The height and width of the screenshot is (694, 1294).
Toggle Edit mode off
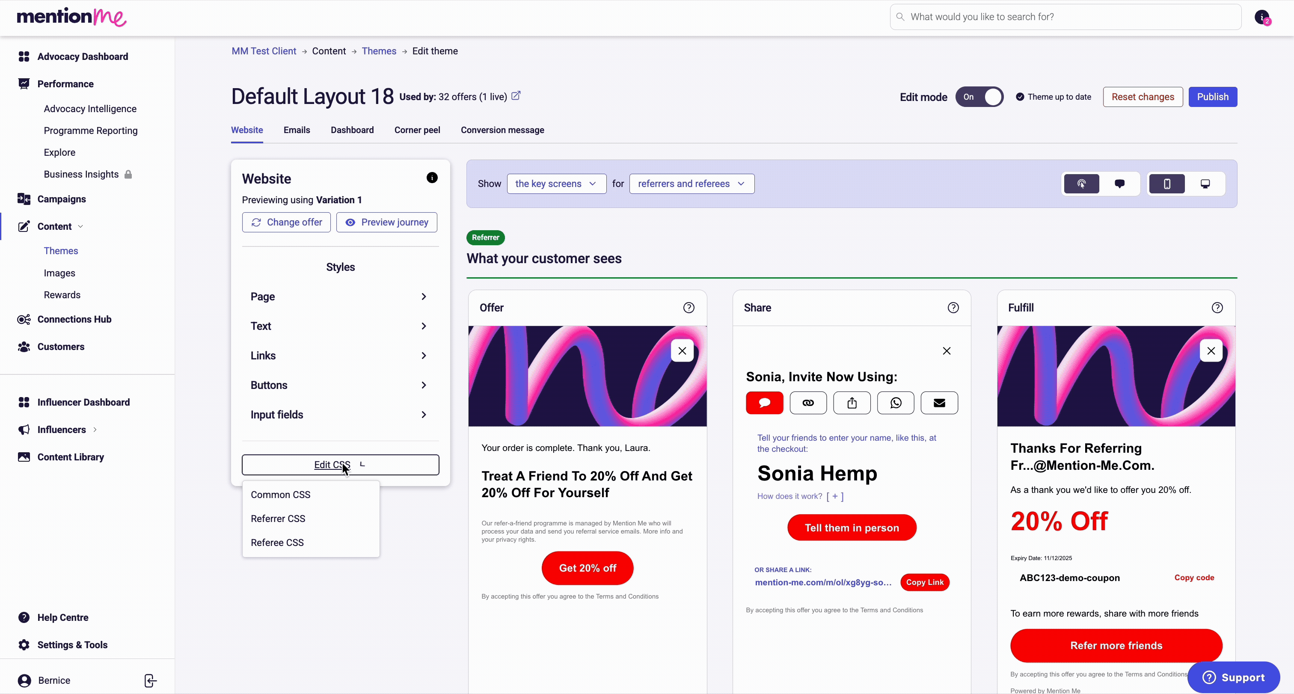979,96
